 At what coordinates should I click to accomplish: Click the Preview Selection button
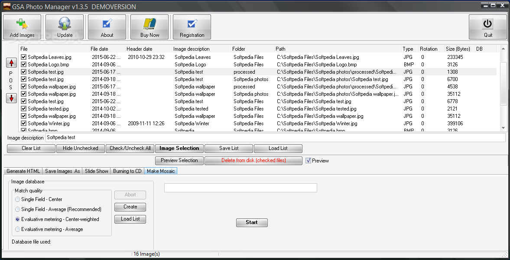click(x=179, y=160)
